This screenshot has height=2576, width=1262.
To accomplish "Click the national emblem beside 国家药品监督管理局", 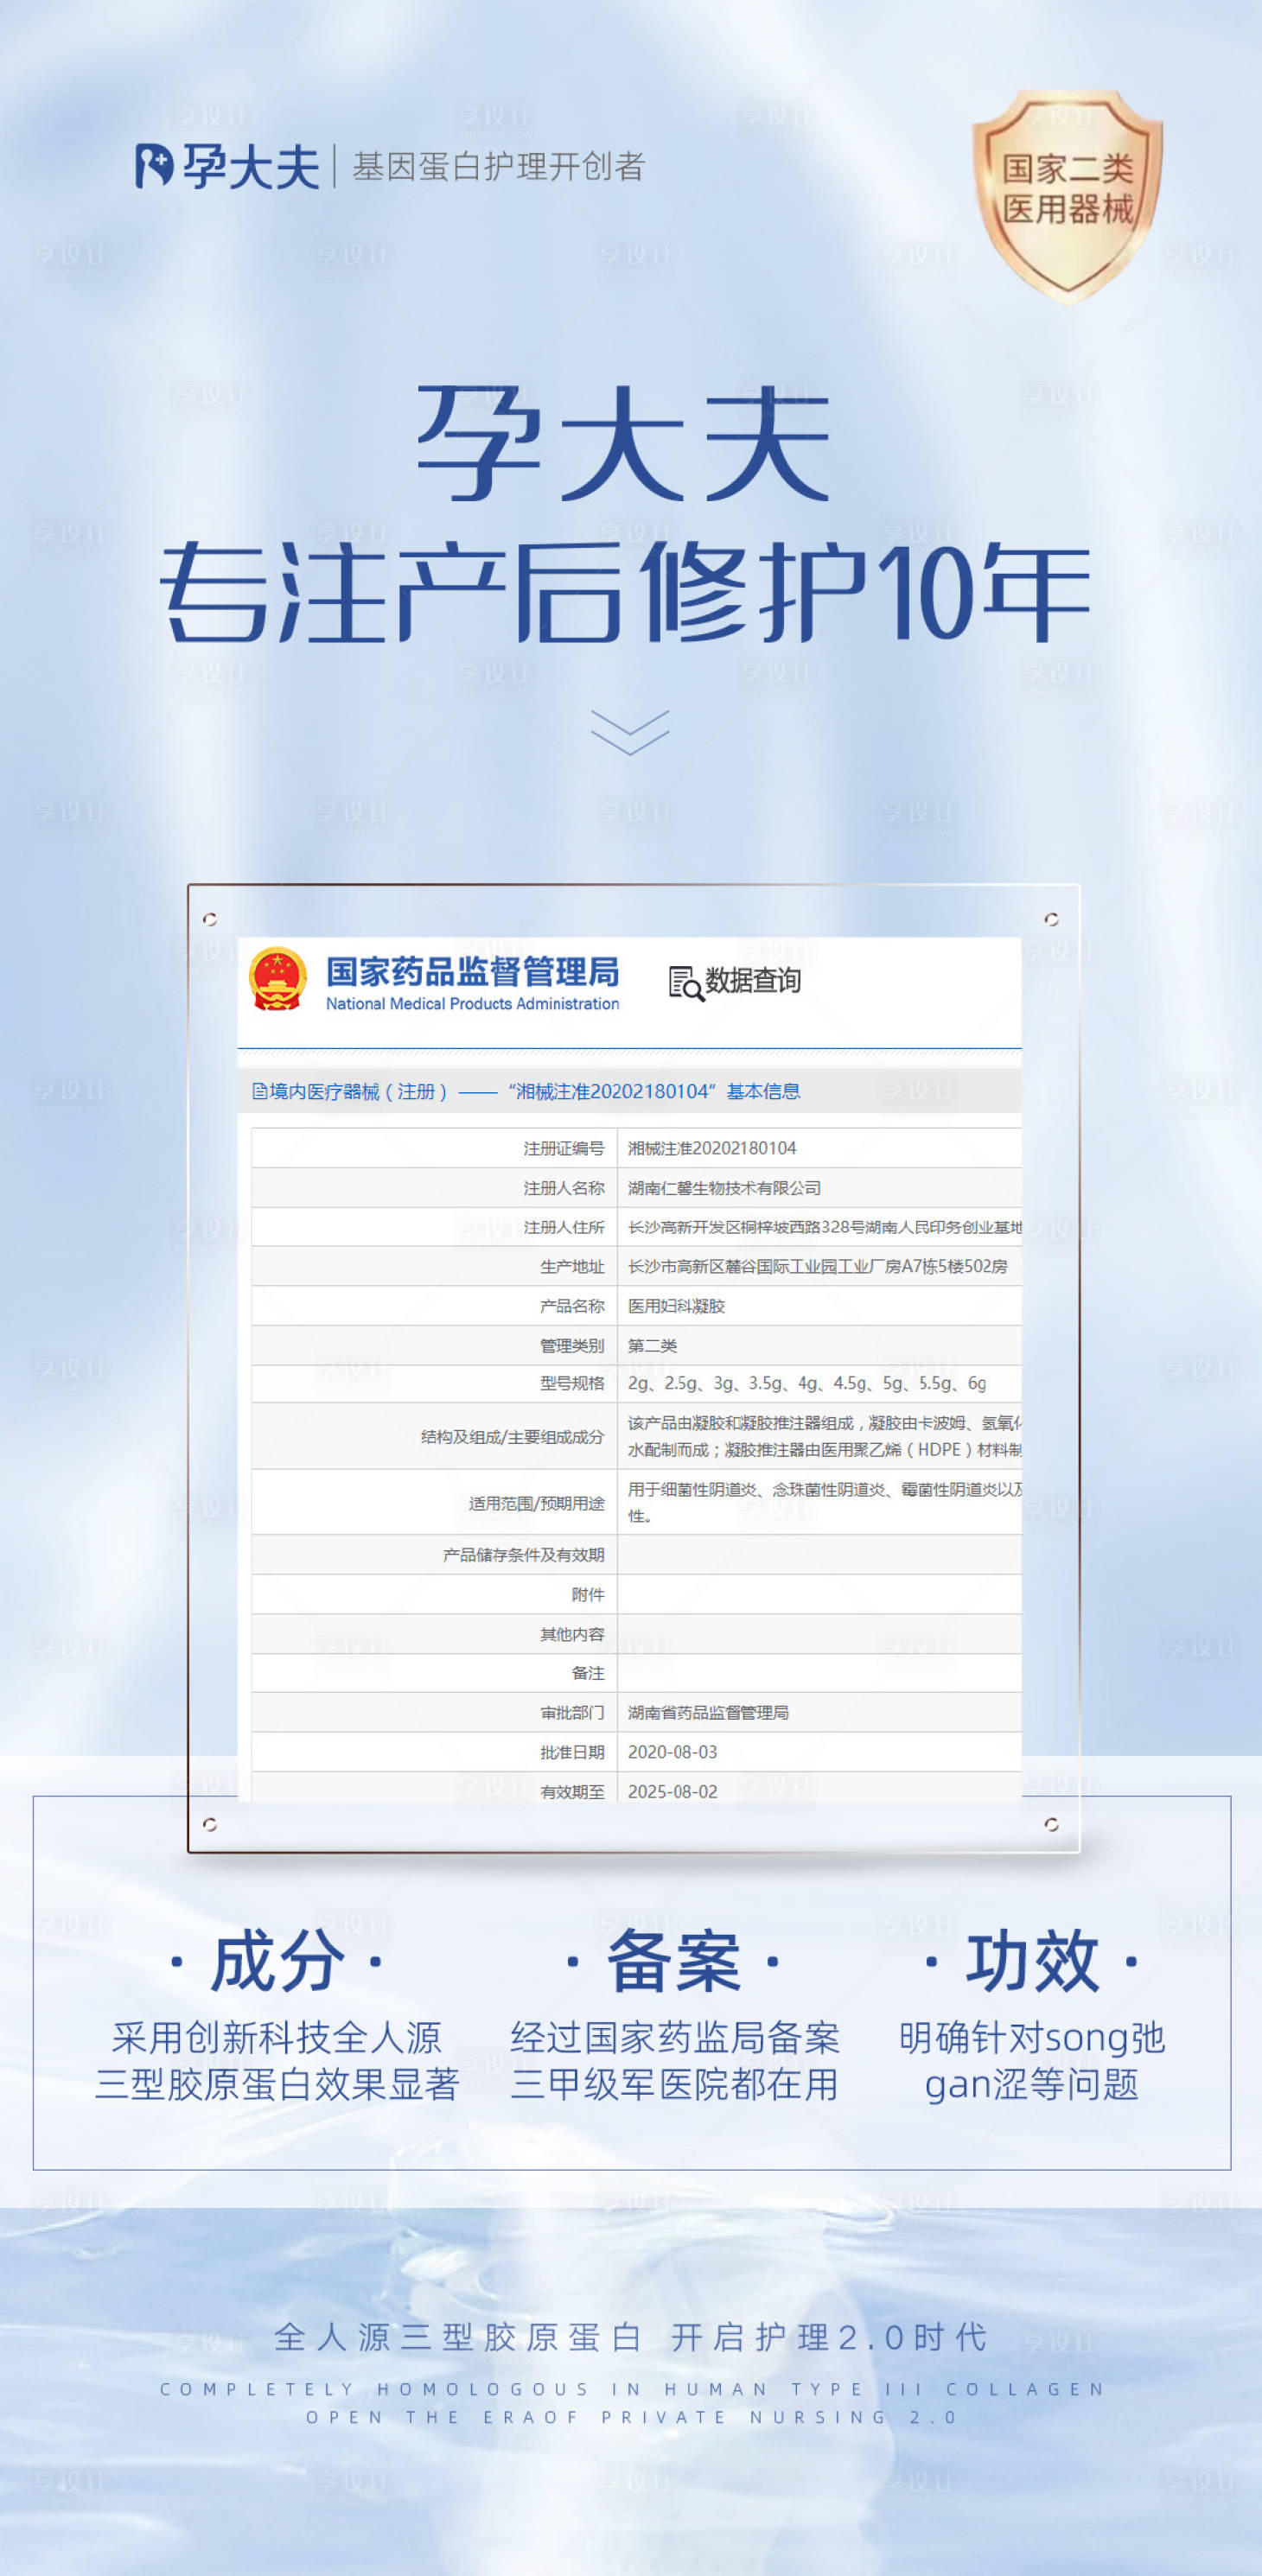I will tap(277, 979).
